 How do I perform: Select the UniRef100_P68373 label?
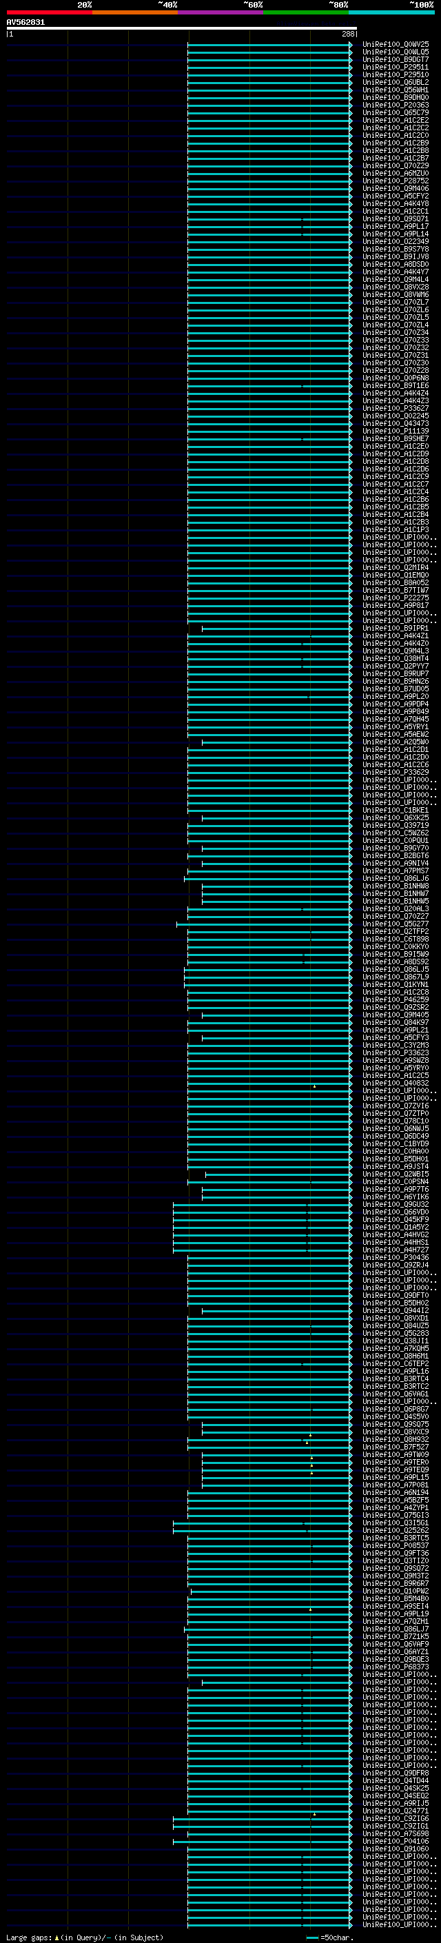tap(396, 1666)
